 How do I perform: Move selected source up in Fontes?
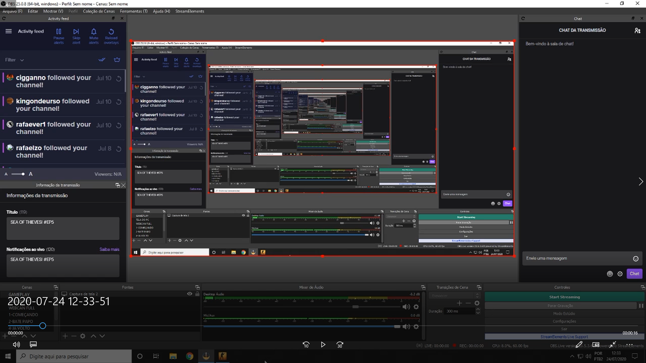(93, 336)
